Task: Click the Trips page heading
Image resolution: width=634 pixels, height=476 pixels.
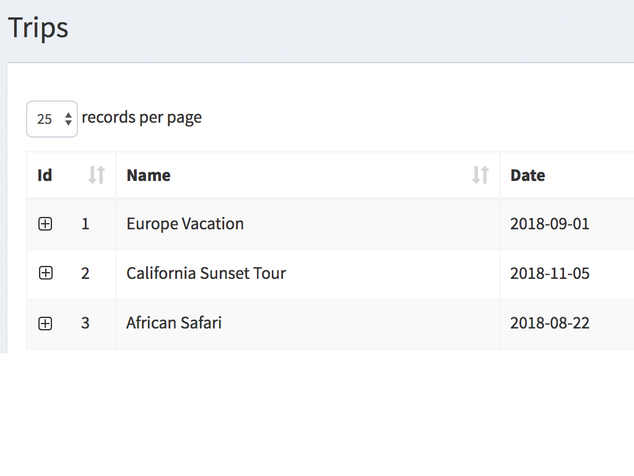Action: pyautogui.click(x=38, y=29)
